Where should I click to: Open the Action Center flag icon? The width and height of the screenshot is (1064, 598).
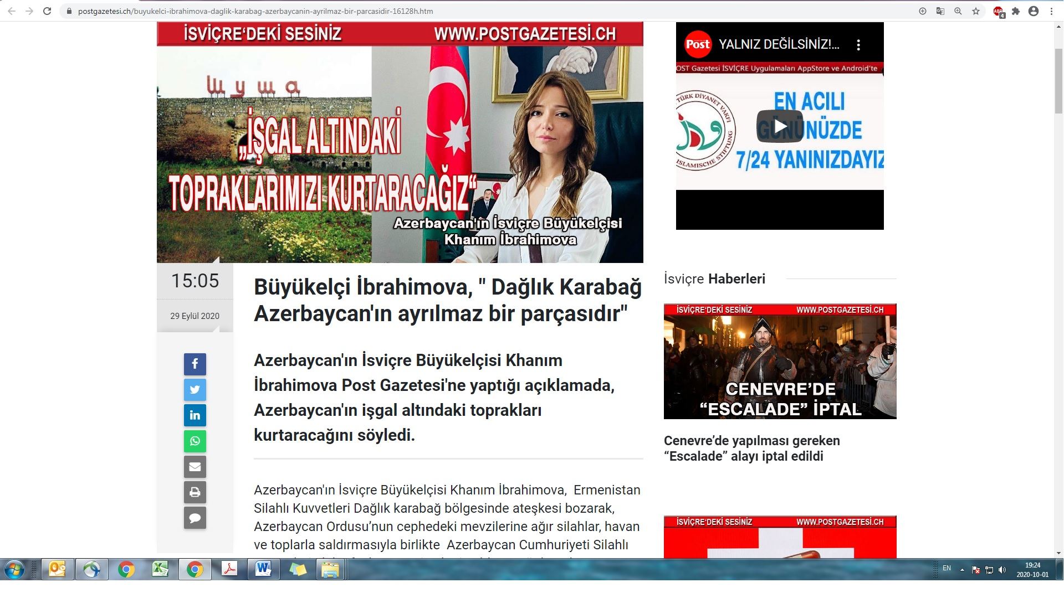(976, 570)
